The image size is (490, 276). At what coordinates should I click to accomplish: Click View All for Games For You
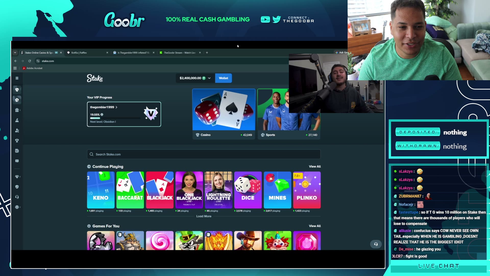(315, 226)
